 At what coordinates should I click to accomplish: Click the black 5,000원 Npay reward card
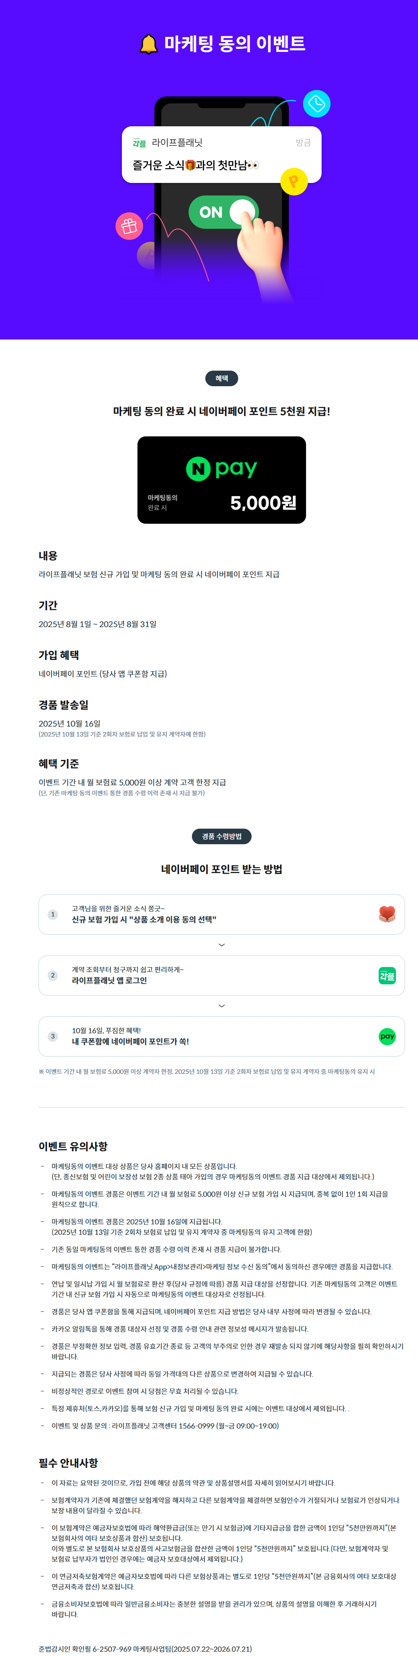[x=221, y=480]
